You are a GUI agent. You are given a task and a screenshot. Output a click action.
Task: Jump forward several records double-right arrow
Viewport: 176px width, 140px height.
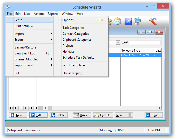[31, 108]
